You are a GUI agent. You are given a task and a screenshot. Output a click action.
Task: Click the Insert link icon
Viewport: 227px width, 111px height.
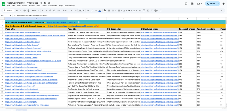(140, 10)
